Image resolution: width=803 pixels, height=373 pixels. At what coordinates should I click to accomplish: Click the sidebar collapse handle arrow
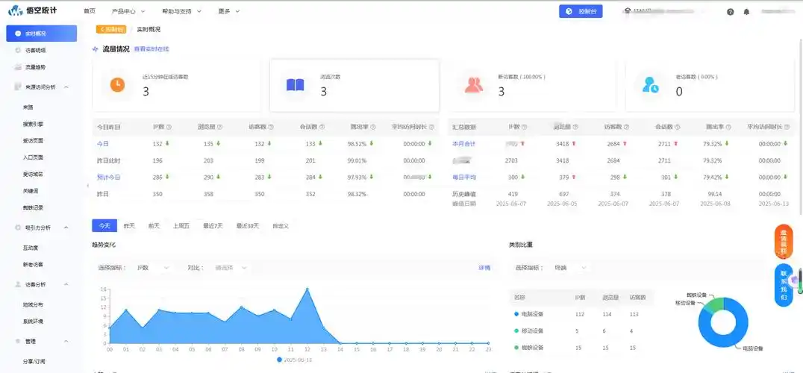tap(87, 185)
